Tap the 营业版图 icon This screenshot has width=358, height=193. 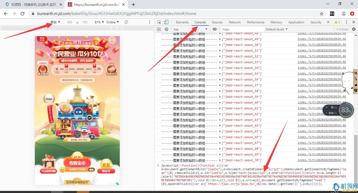point(43,69)
